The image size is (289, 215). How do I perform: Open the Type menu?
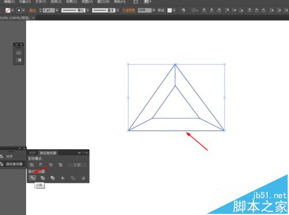pyautogui.click(x=40, y=2)
